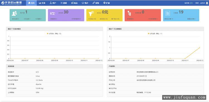Open the 站内信 messages link

pos(188,3)
